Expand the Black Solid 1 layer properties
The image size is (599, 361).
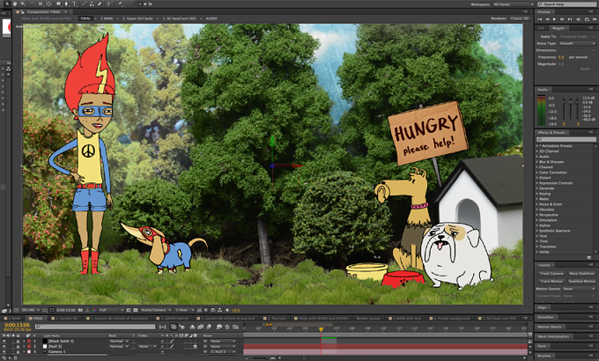24,341
